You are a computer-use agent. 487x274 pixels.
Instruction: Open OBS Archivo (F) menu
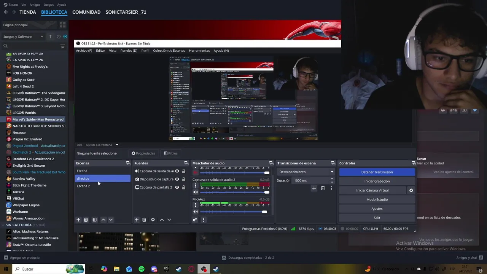click(84, 51)
